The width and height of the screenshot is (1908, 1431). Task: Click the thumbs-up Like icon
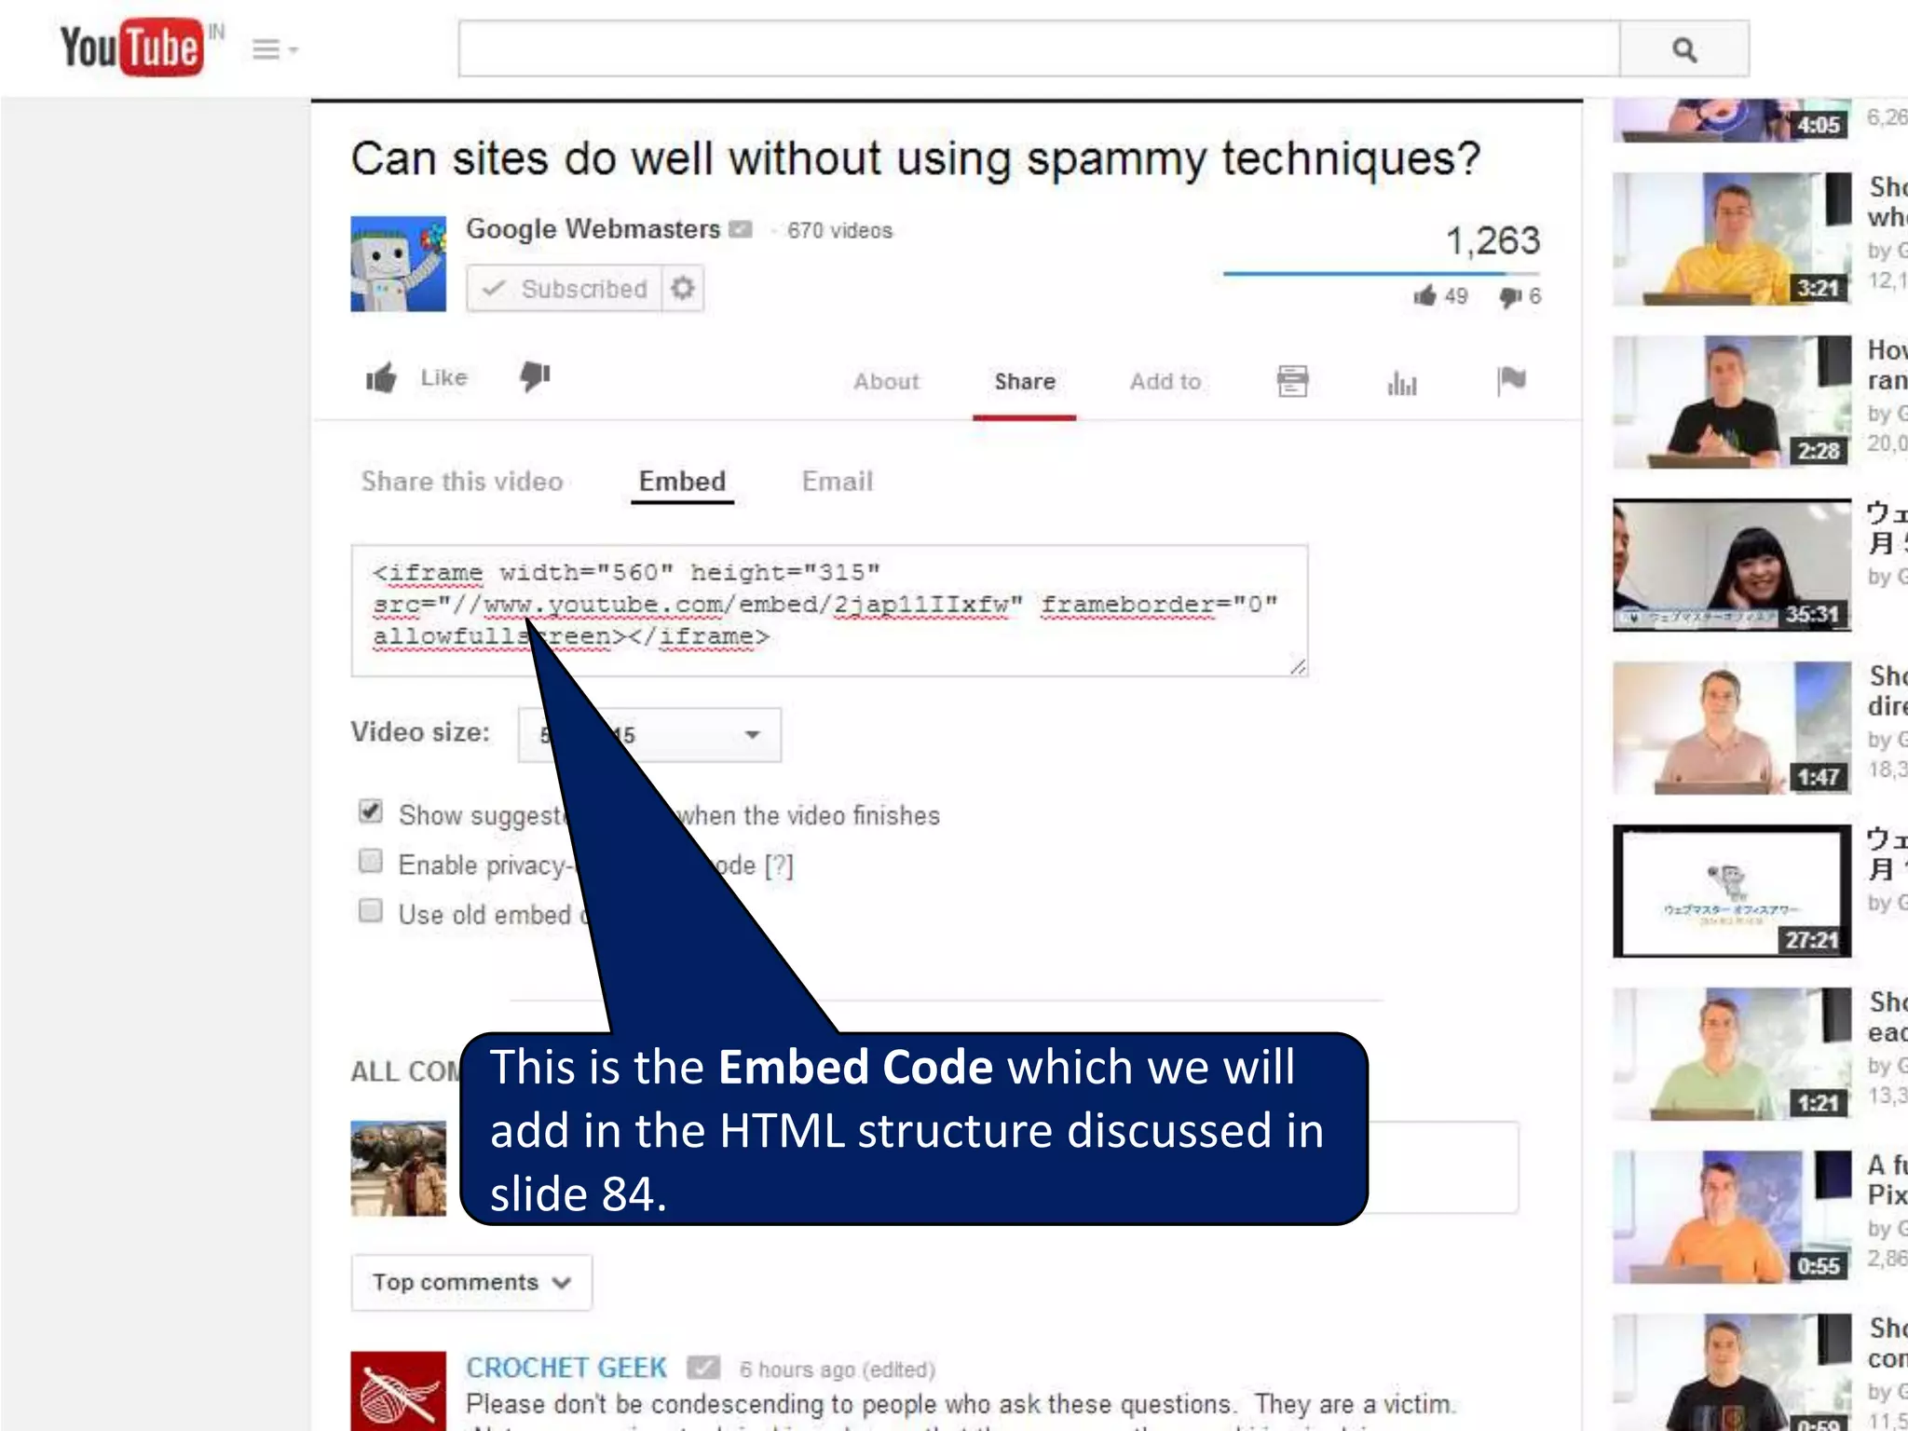[381, 377]
